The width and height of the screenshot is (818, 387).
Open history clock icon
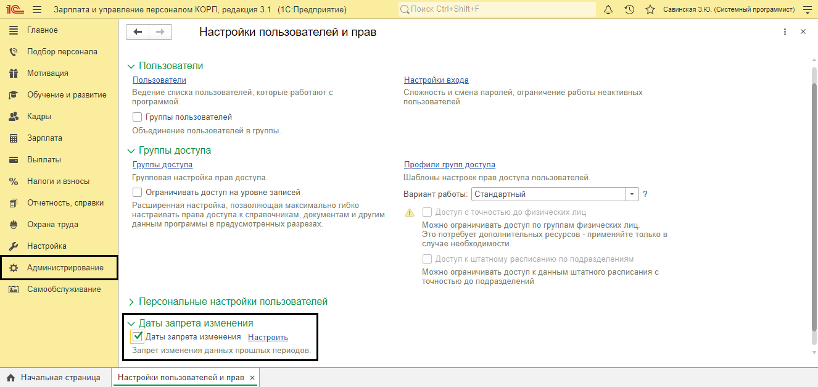pos(629,10)
